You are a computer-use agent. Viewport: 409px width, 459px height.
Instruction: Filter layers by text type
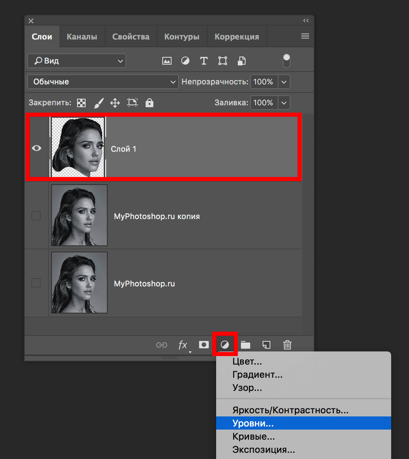tap(204, 61)
